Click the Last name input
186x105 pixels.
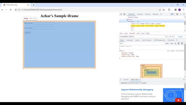[x=43, y=28]
